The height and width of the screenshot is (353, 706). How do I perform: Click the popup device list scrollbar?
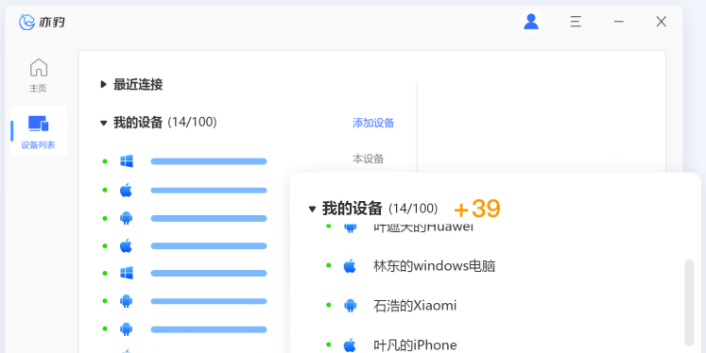click(689, 302)
